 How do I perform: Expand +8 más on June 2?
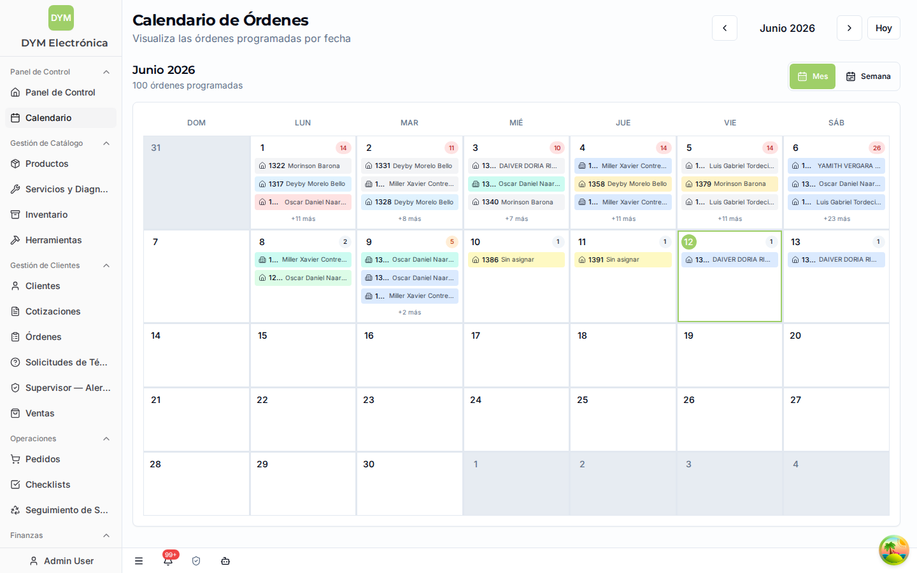click(409, 219)
